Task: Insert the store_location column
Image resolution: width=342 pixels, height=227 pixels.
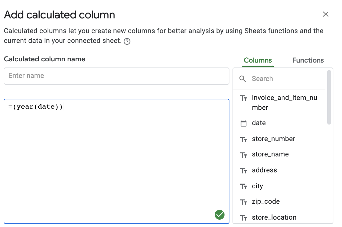Action: [274, 217]
